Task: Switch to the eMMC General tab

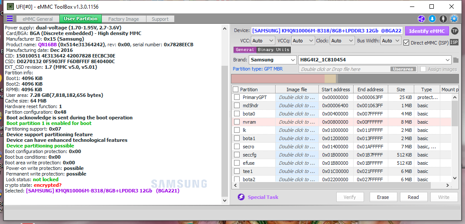Action: (38, 19)
